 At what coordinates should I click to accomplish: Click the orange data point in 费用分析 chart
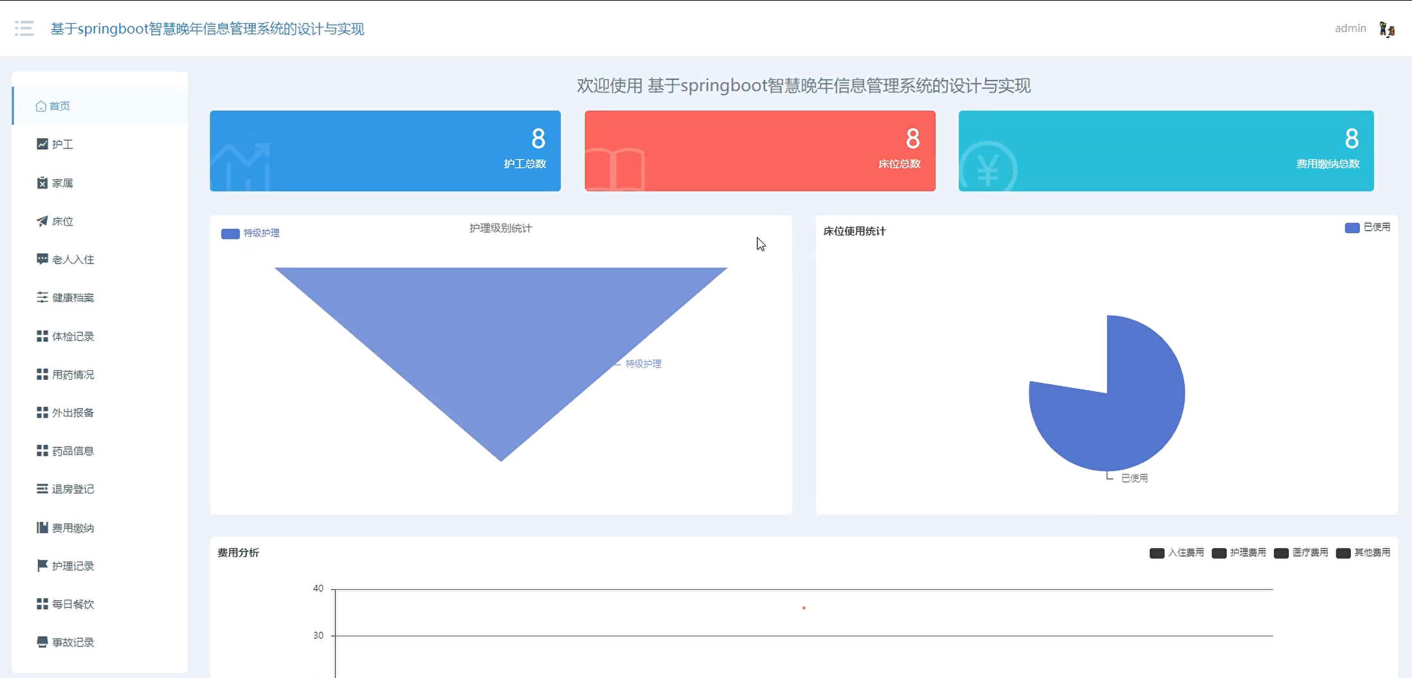[804, 607]
